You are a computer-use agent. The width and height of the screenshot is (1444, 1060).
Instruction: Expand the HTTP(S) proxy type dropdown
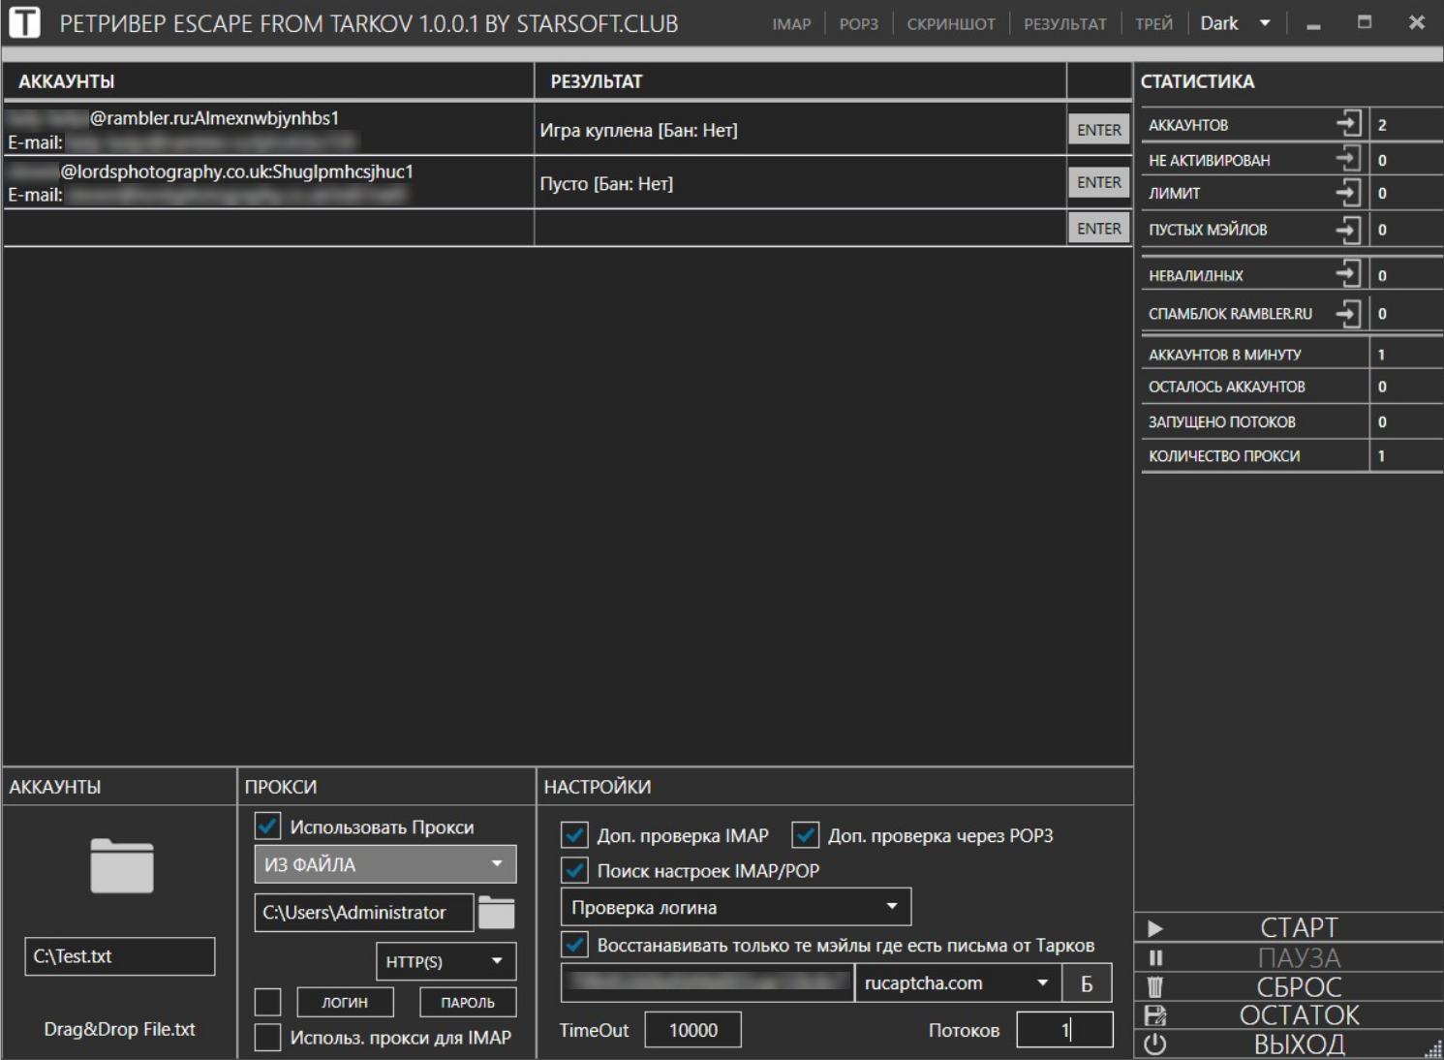(445, 961)
